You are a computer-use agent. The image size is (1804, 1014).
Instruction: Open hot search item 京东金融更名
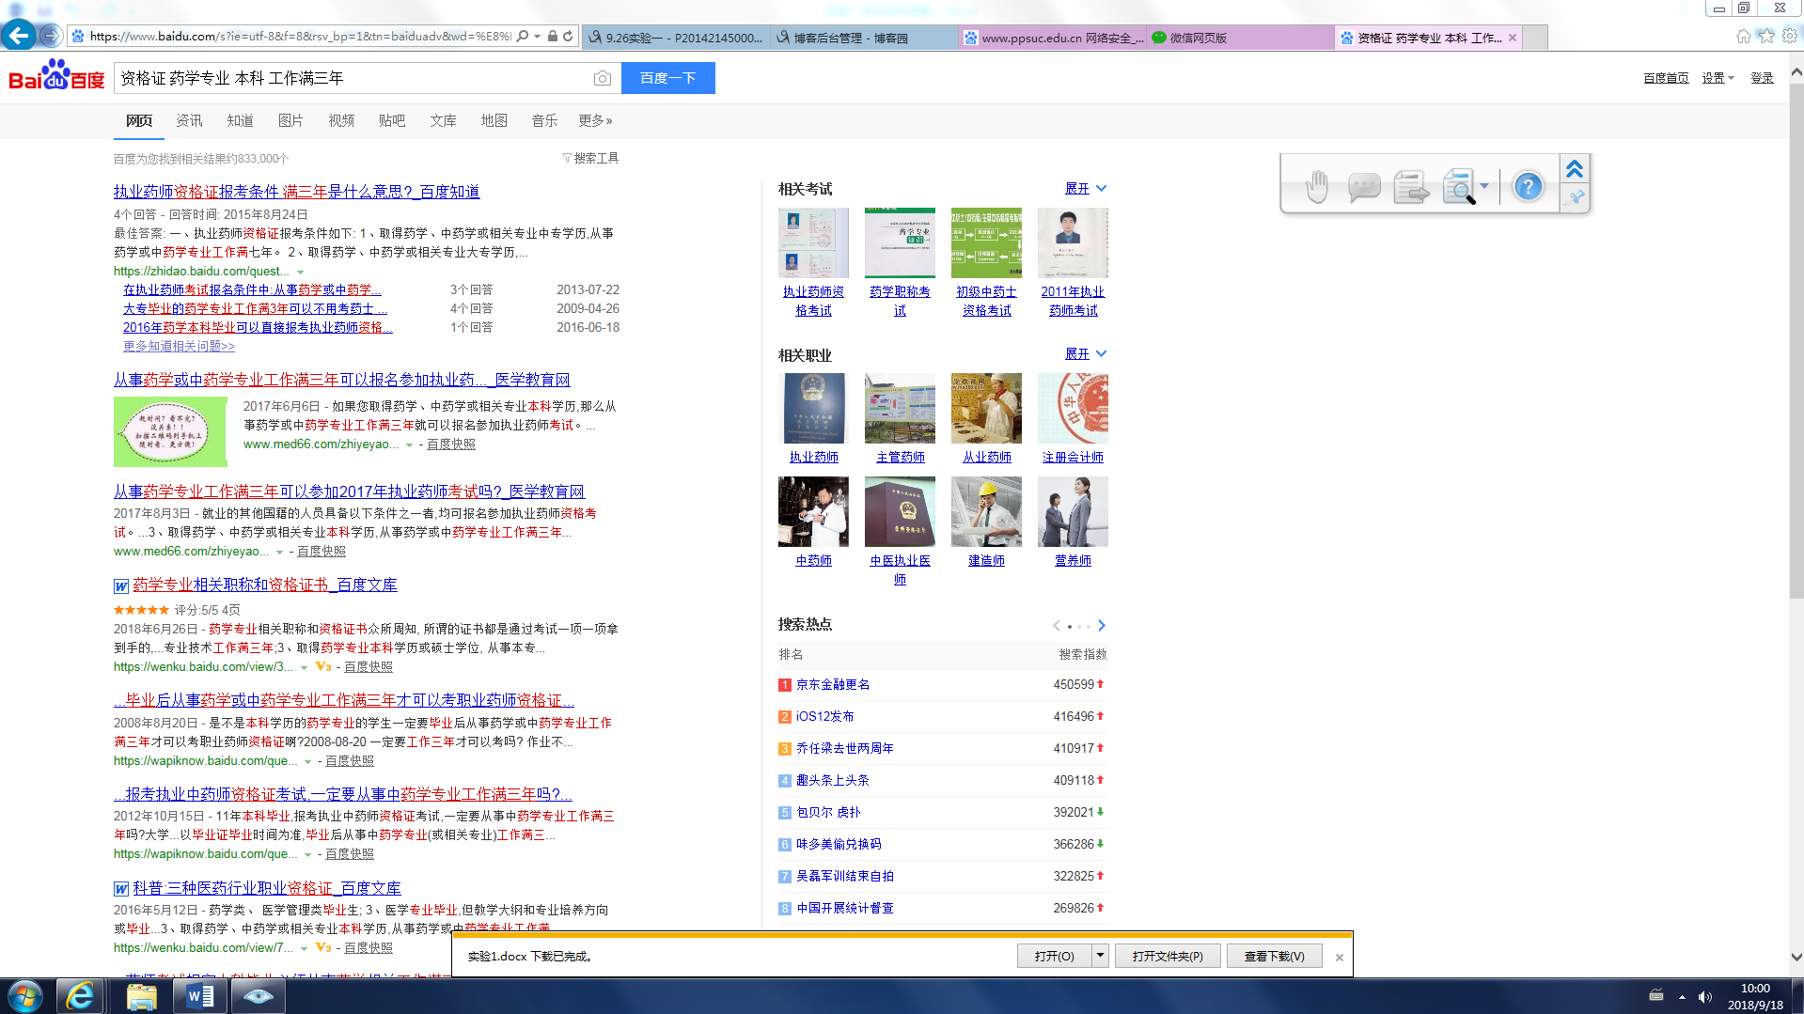pos(833,684)
